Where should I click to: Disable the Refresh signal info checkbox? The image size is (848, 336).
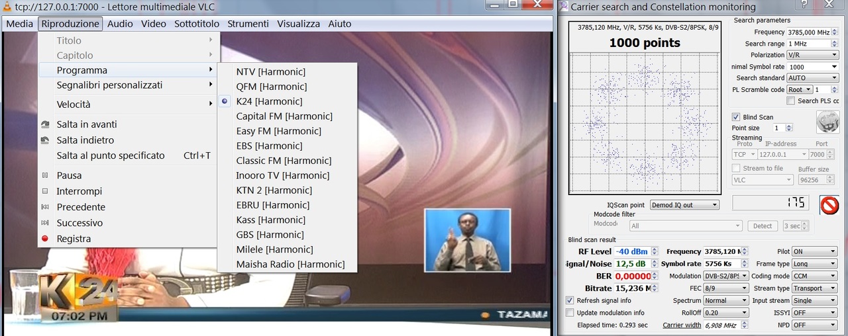[570, 300]
